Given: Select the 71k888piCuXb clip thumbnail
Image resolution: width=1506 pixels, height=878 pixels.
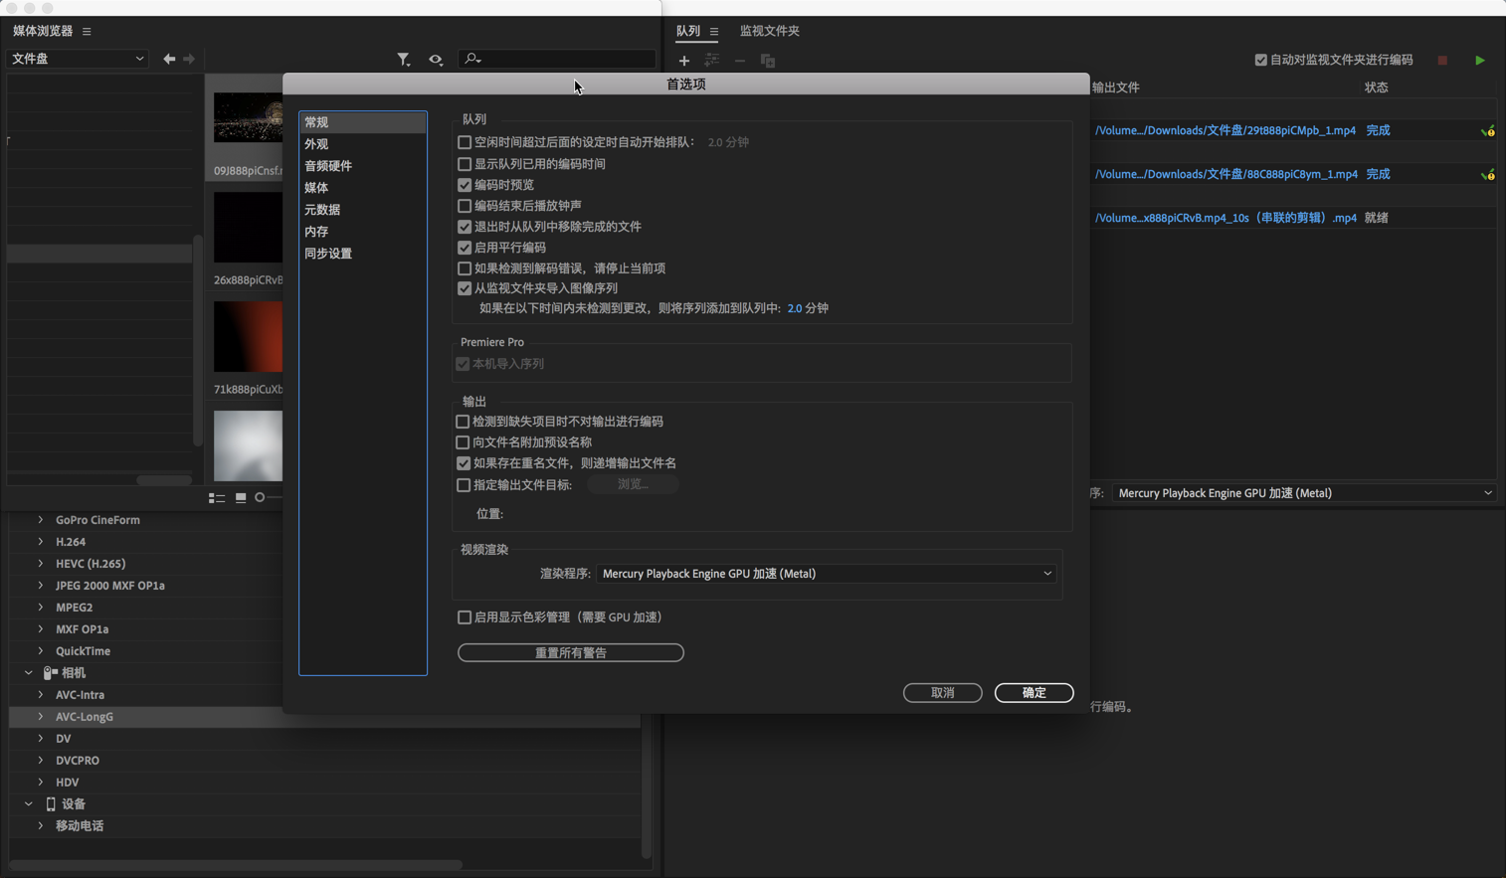Looking at the screenshot, I should tap(248, 336).
